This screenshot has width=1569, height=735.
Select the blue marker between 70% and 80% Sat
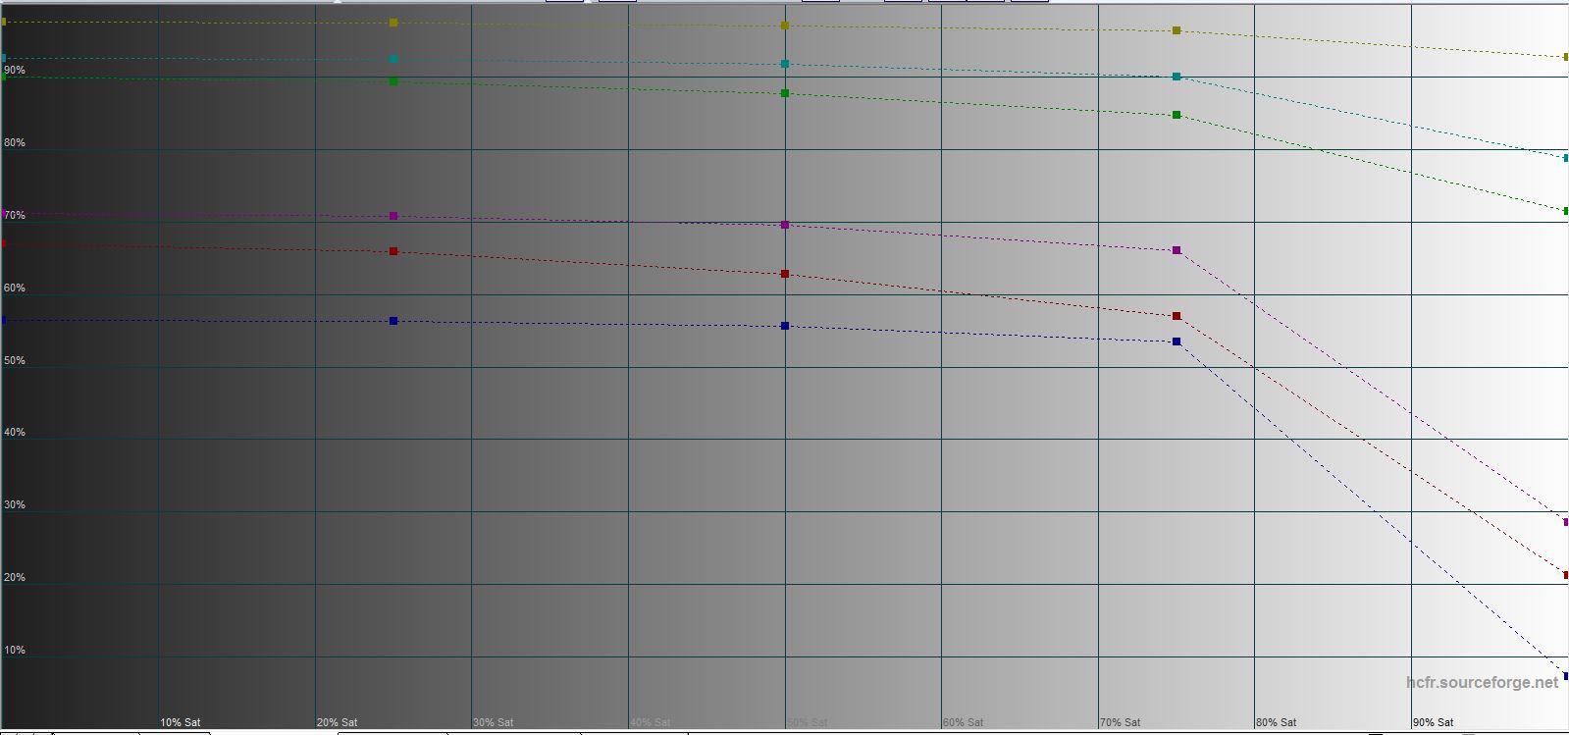point(1177,341)
